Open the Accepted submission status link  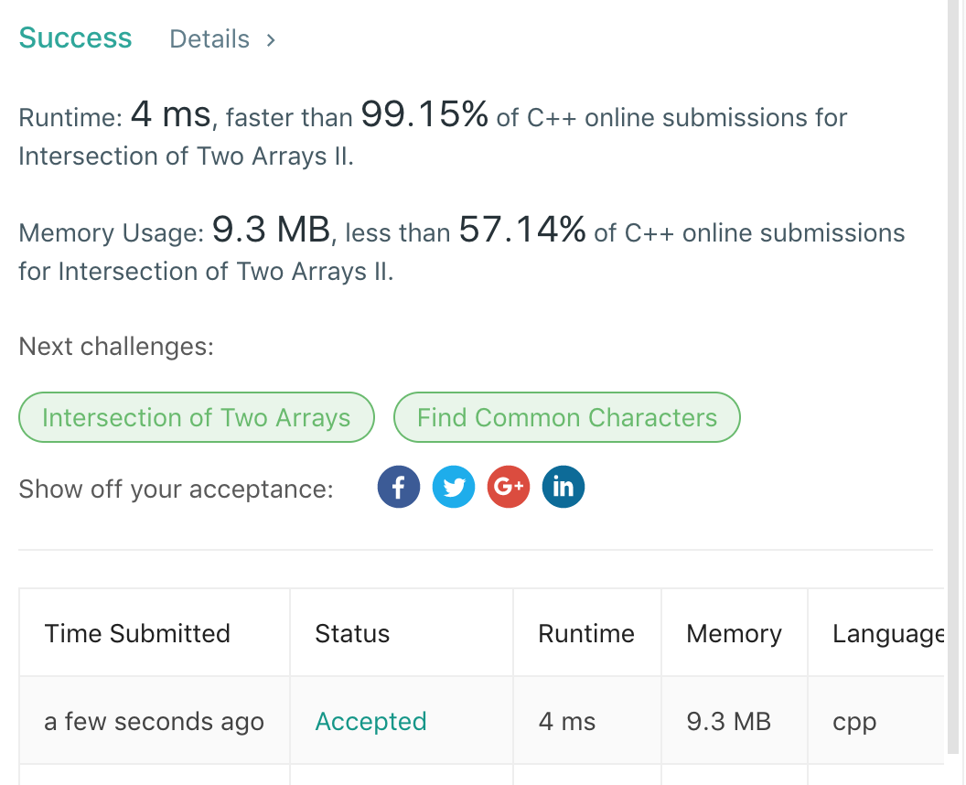pos(370,721)
